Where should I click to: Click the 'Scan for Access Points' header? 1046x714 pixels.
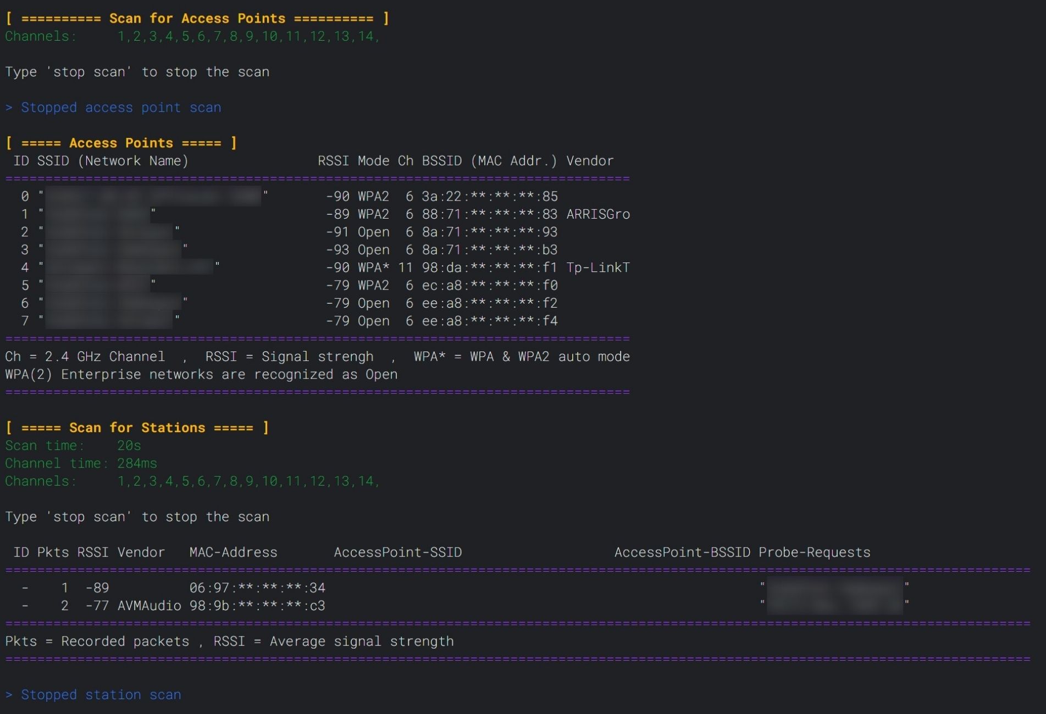(197, 18)
